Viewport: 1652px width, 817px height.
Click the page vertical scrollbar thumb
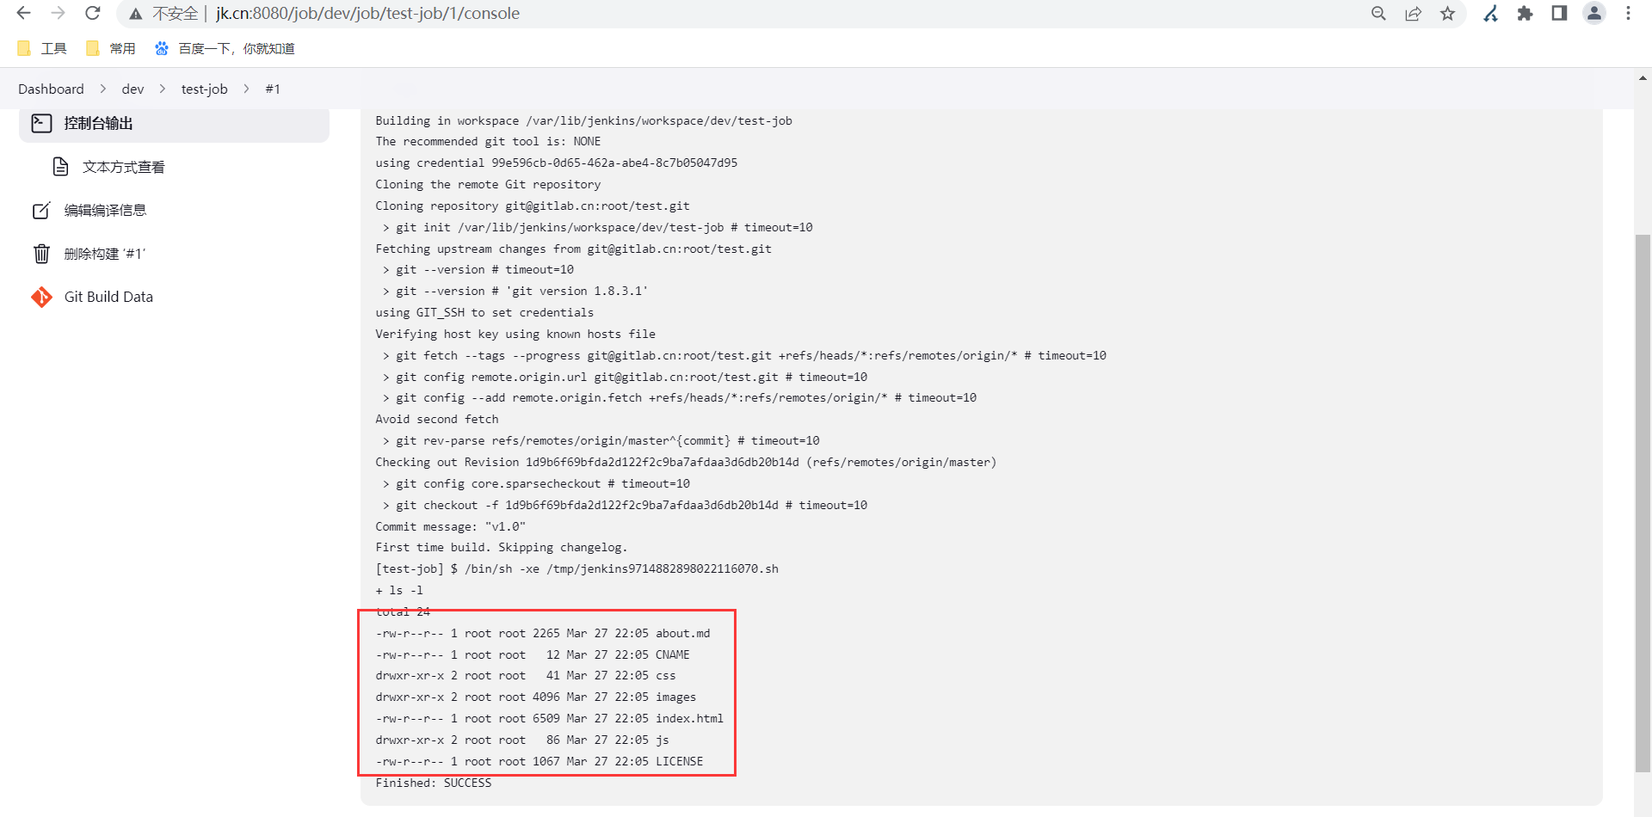pos(1643,503)
